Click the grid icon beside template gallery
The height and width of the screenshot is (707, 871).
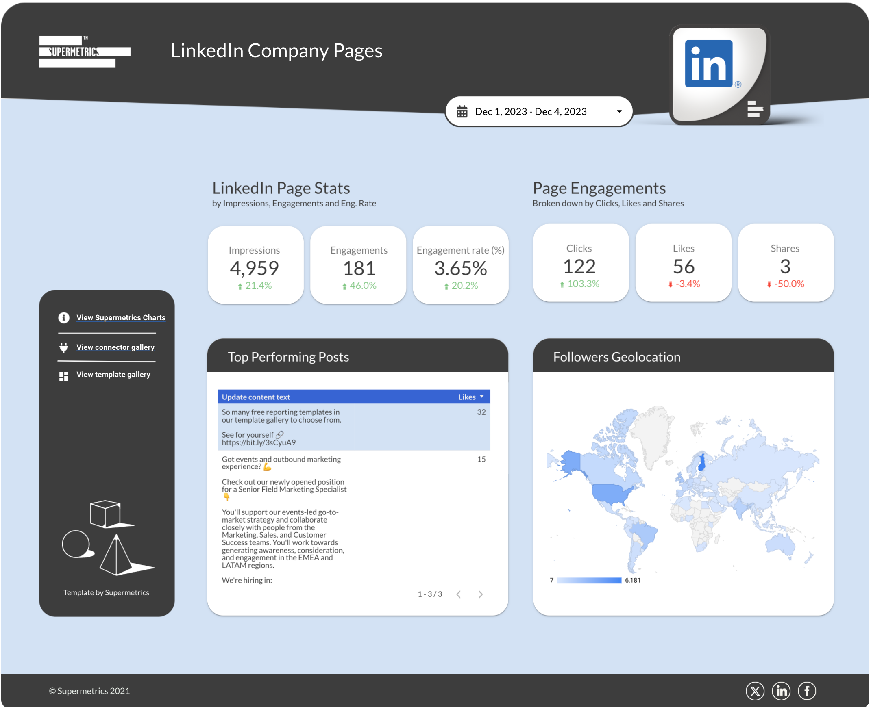63,376
